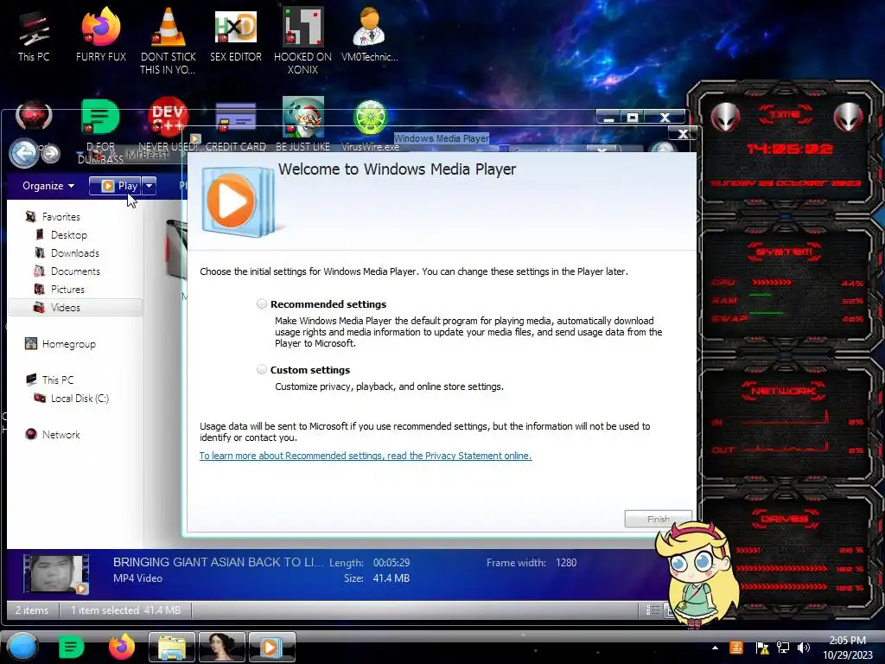Viewport: 885px width, 664px height.
Task: Click the 2 items status bar text
Action: point(32,610)
